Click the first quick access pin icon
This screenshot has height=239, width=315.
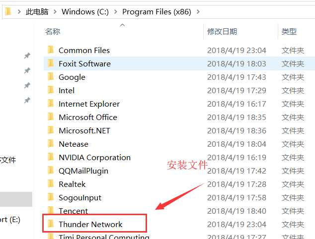pyautogui.click(x=27, y=56)
